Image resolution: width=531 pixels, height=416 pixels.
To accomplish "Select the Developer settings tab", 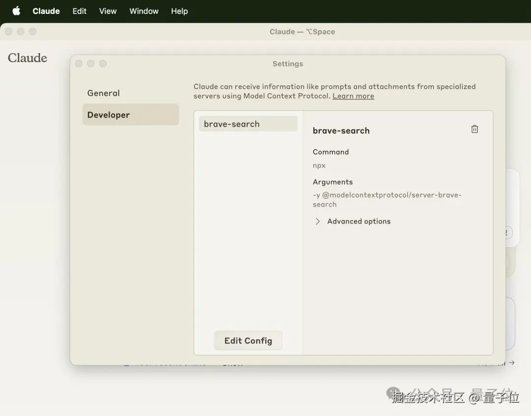I will coord(131,115).
